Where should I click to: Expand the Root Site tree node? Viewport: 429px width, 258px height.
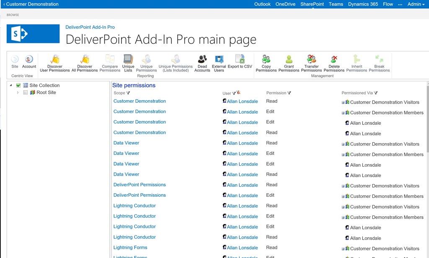18,92
